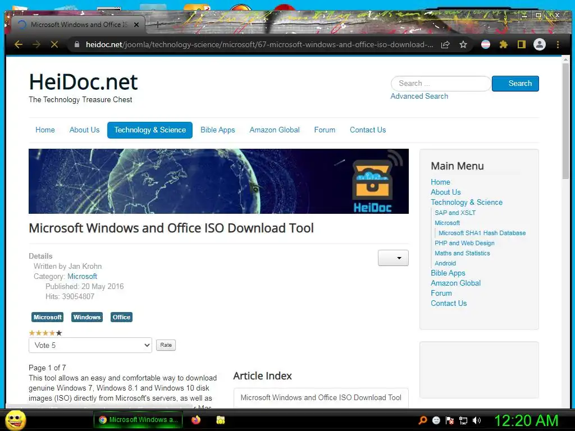
Task: Open the Vote 5 rating dropdown
Action: click(90, 345)
